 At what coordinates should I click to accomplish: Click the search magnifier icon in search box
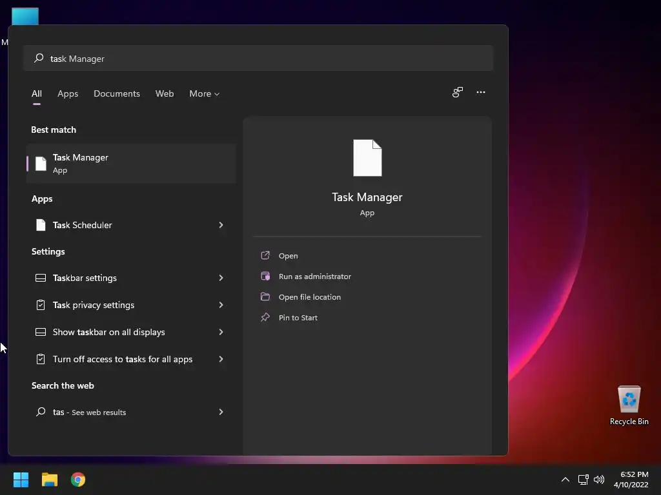[39, 58]
